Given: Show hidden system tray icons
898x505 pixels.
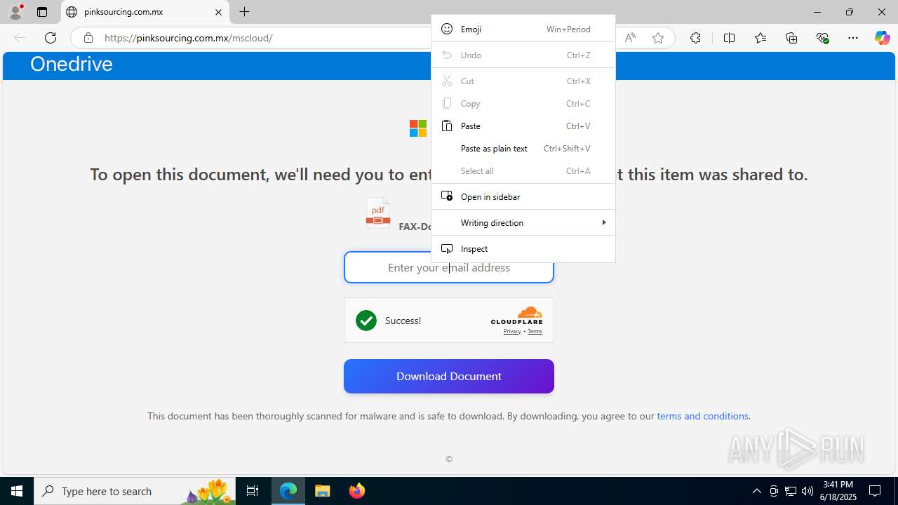Looking at the screenshot, I should click(x=756, y=491).
